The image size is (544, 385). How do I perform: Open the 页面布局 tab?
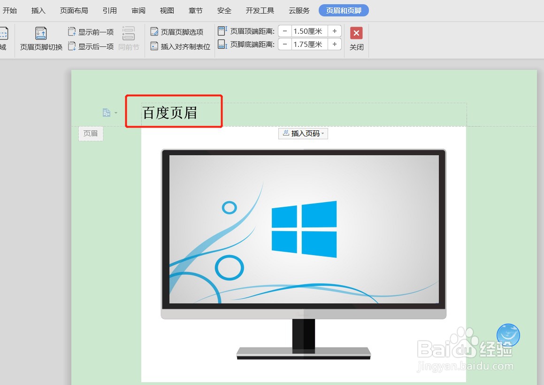(74, 10)
